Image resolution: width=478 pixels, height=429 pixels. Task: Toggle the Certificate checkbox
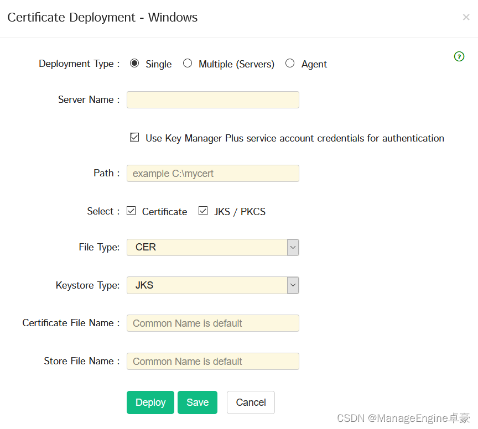(131, 211)
